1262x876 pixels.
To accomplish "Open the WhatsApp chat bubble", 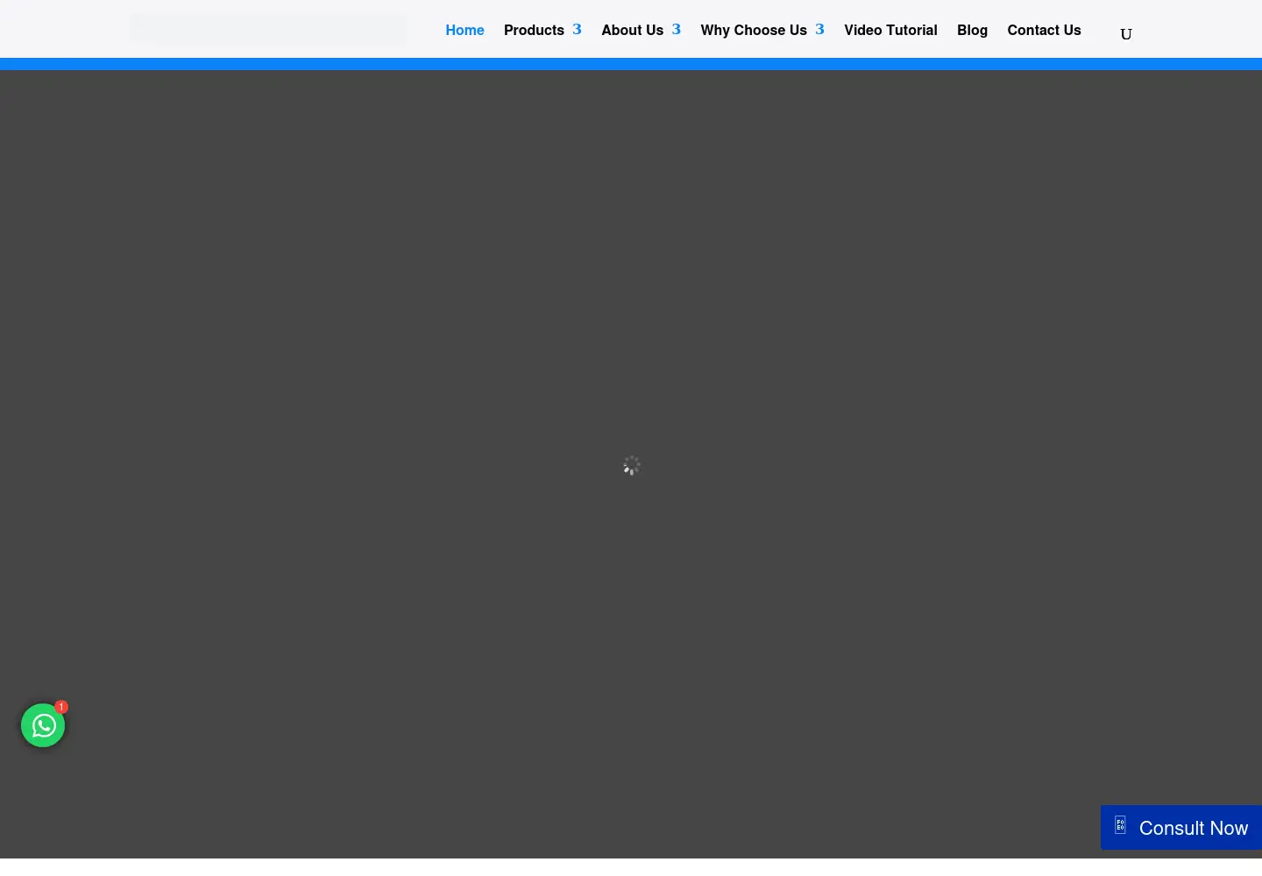I will pos(43,725).
